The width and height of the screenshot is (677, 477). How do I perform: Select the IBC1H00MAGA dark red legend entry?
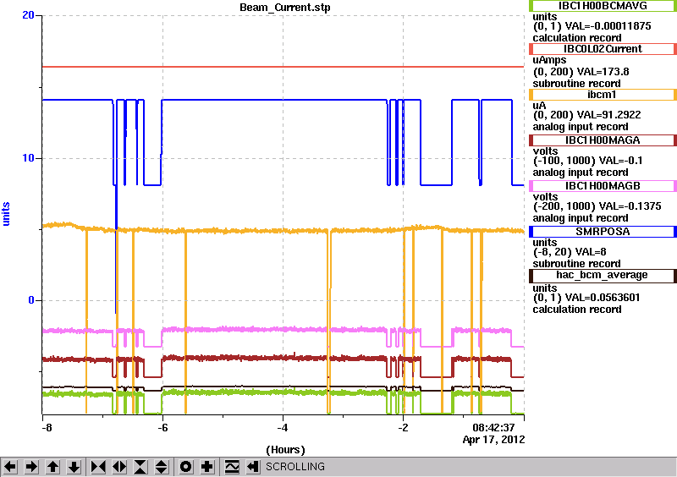(x=603, y=140)
